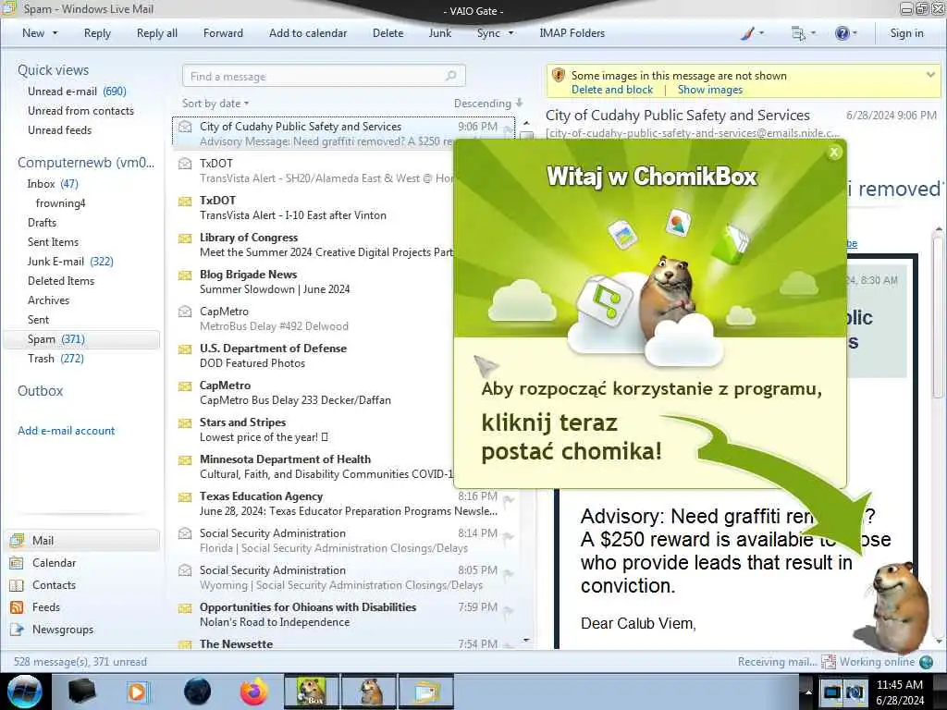Open the Archives folder
Screen dimensions: 947x710
click(48, 300)
